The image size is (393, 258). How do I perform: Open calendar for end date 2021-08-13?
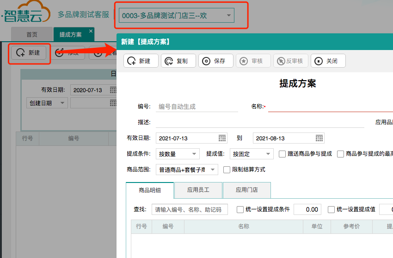pyautogui.click(x=319, y=138)
